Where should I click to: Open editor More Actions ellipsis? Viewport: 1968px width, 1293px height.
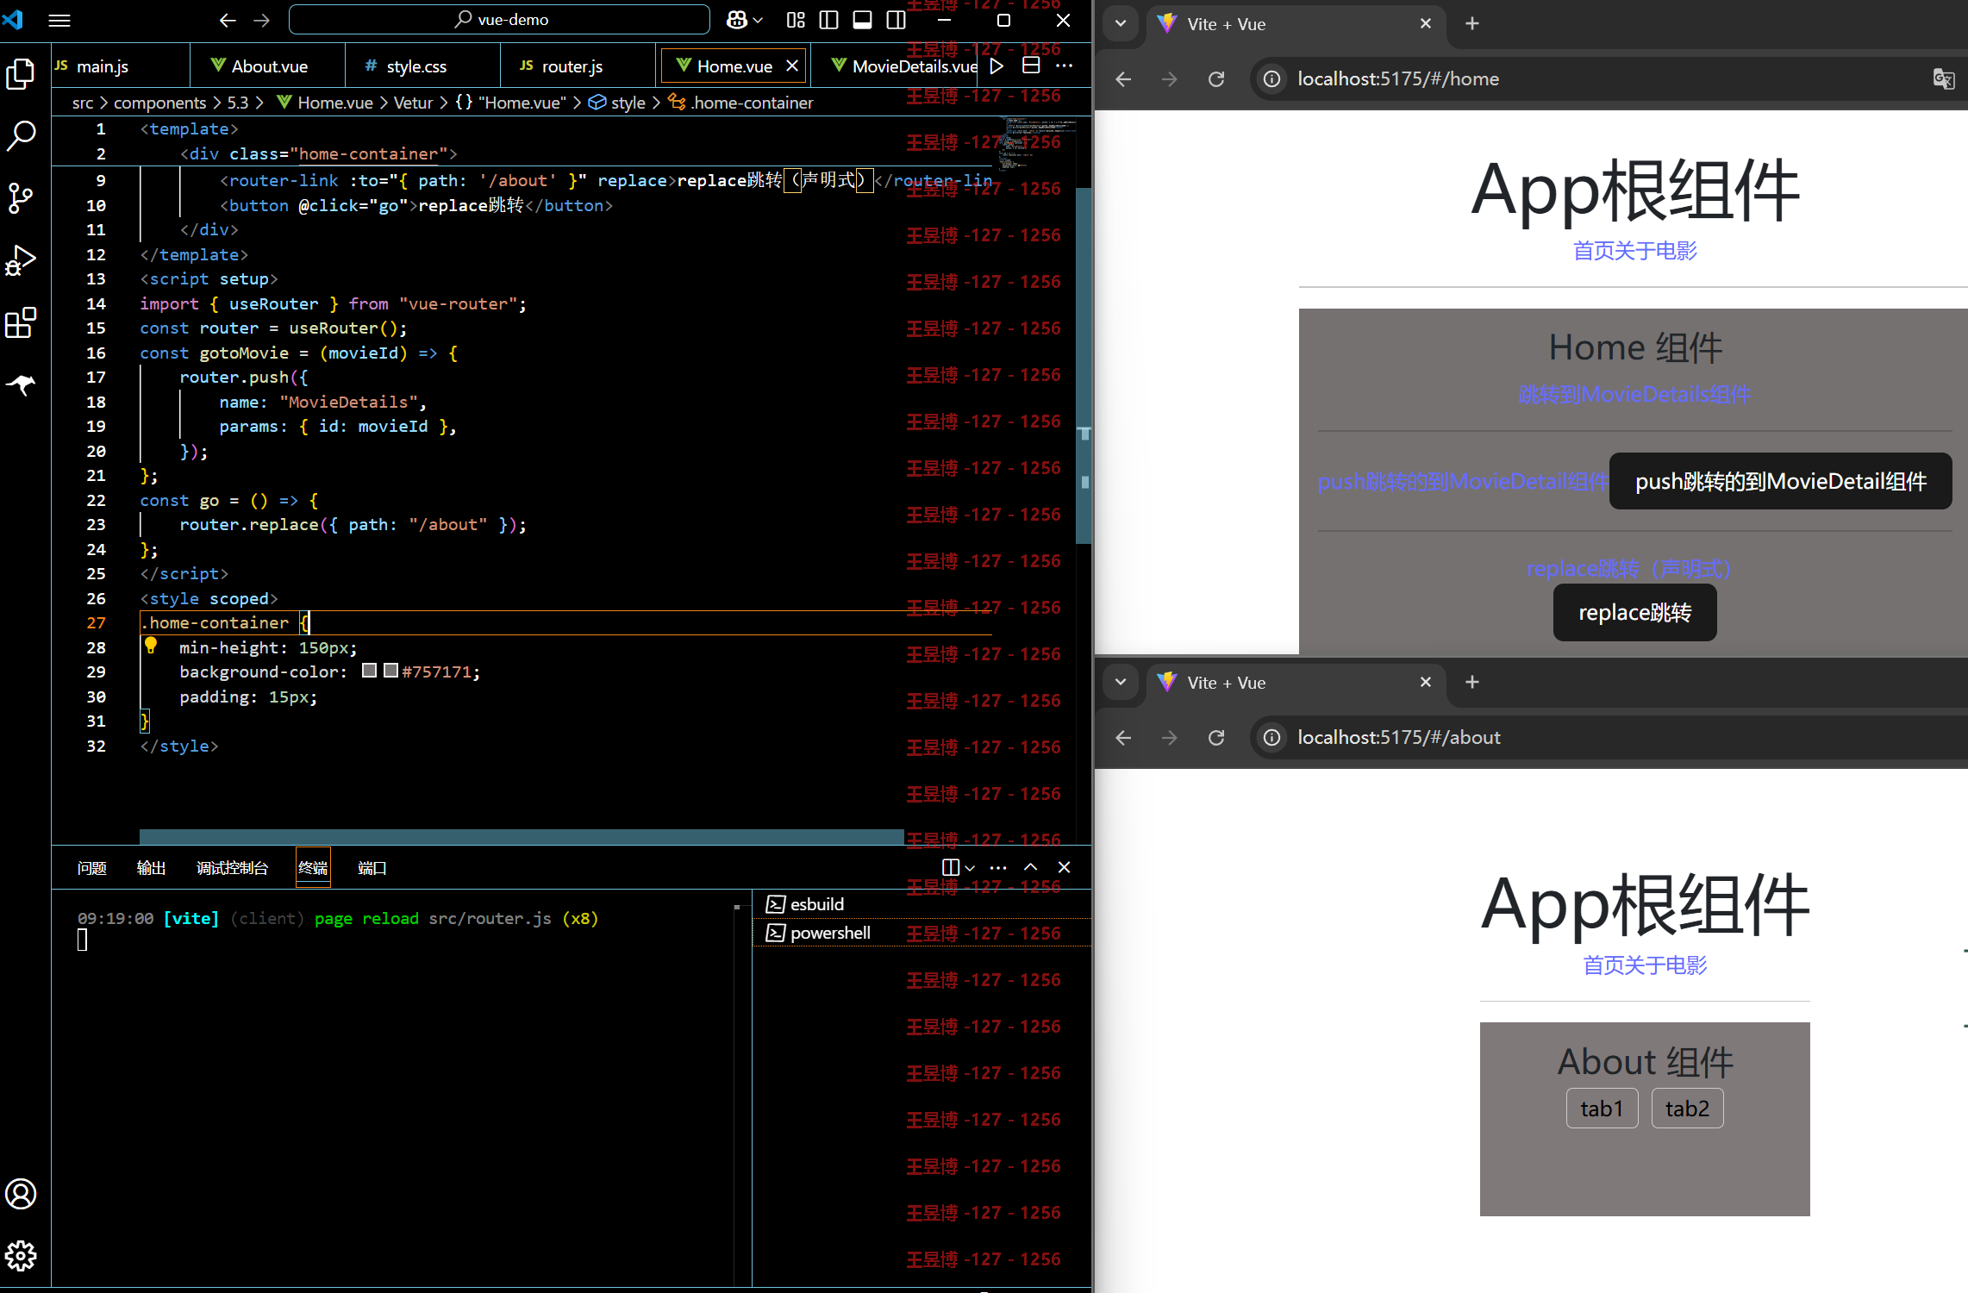coord(1065,66)
